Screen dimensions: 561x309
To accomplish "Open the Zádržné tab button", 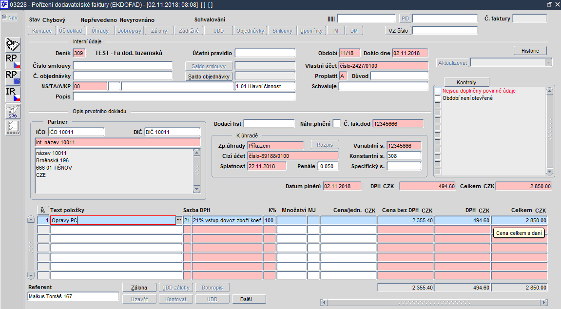I will click(189, 31).
